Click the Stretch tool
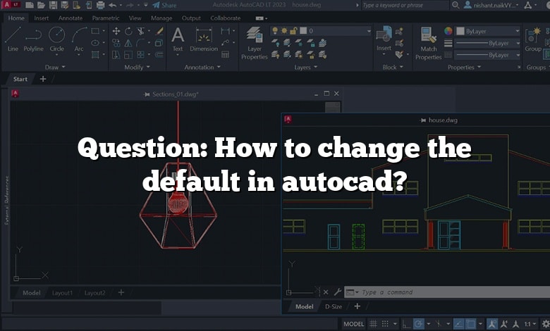Screen dimensions: 550x331 (x=116, y=55)
